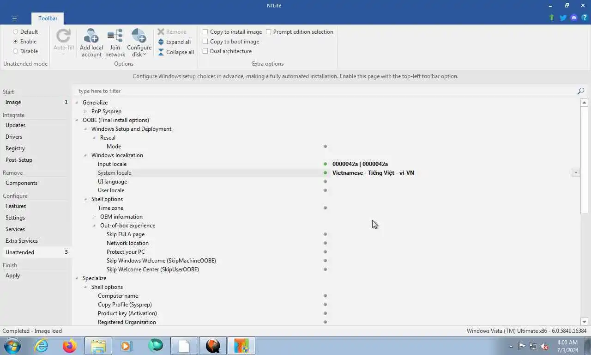Click the green status dot for System locale
The height and width of the screenshot is (355, 591).
(x=326, y=173)
